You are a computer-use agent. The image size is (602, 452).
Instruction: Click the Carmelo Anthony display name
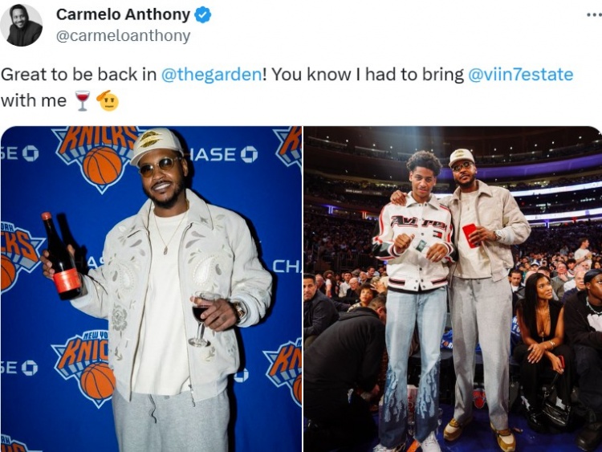[123, 14]
